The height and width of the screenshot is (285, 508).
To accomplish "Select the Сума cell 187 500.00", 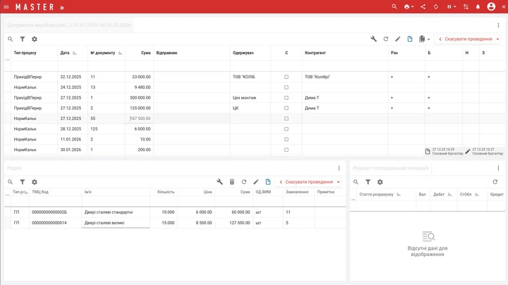I will (x=139, y=119).
